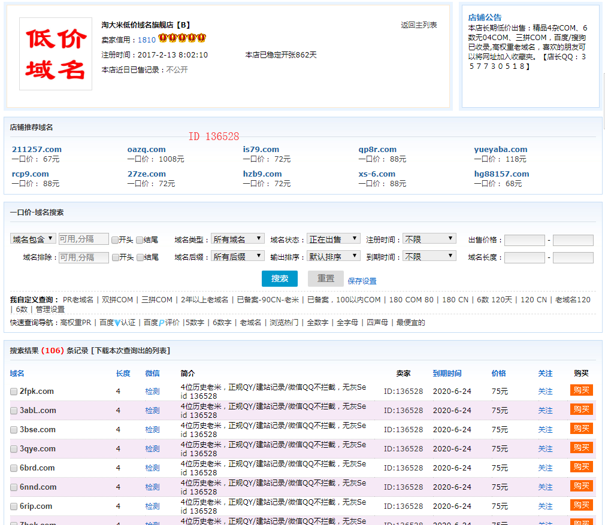605x525 pixels.
Task: Open the 输出排序 dropdown showing 默认排序
Action: [334, 256]
